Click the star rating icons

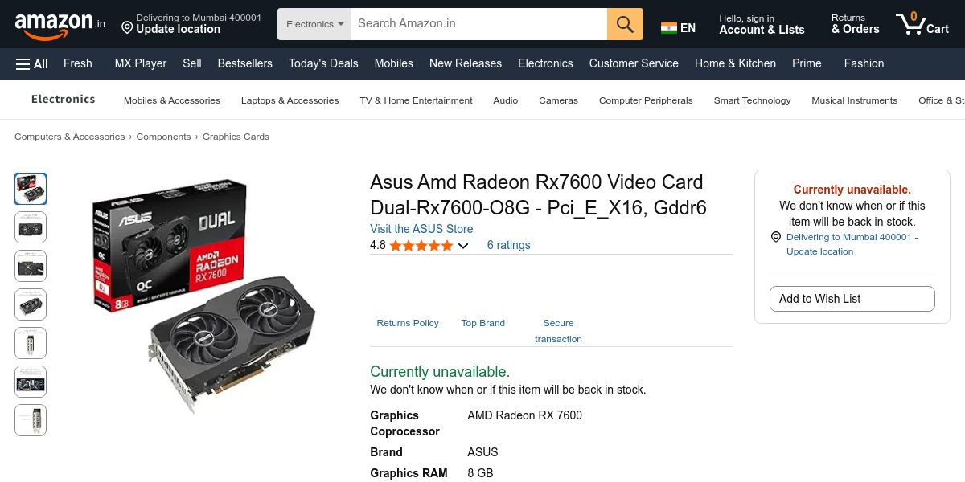click(x=421, y=246)
